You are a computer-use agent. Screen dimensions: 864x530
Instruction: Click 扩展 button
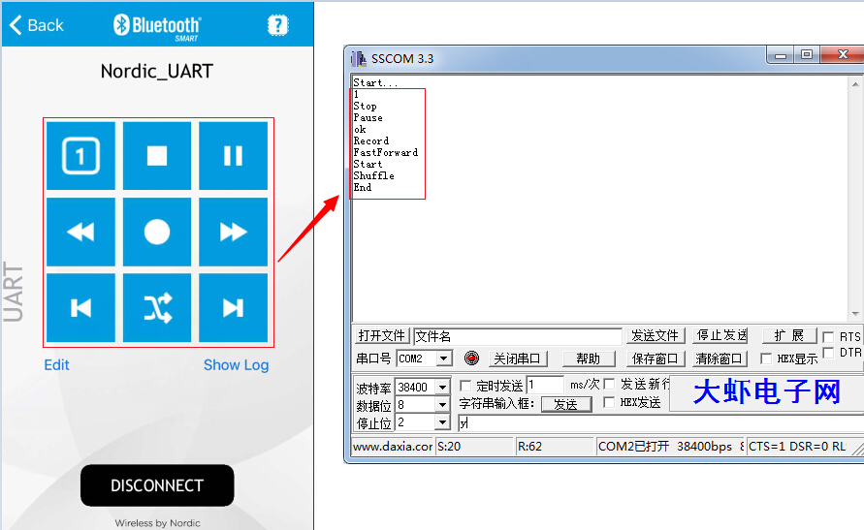[x=788, y=335]
